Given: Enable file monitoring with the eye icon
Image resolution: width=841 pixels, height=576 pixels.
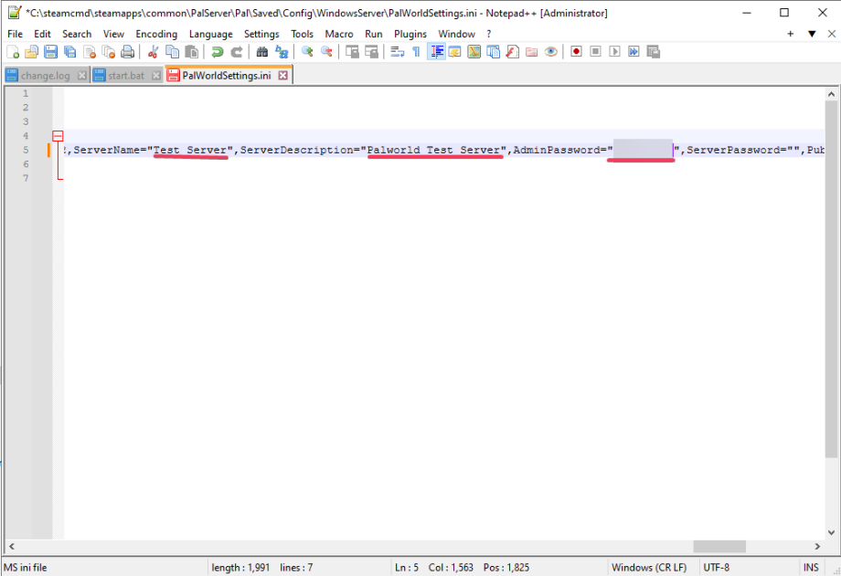Looking at the screenshot, I should [x=550, y=52].
